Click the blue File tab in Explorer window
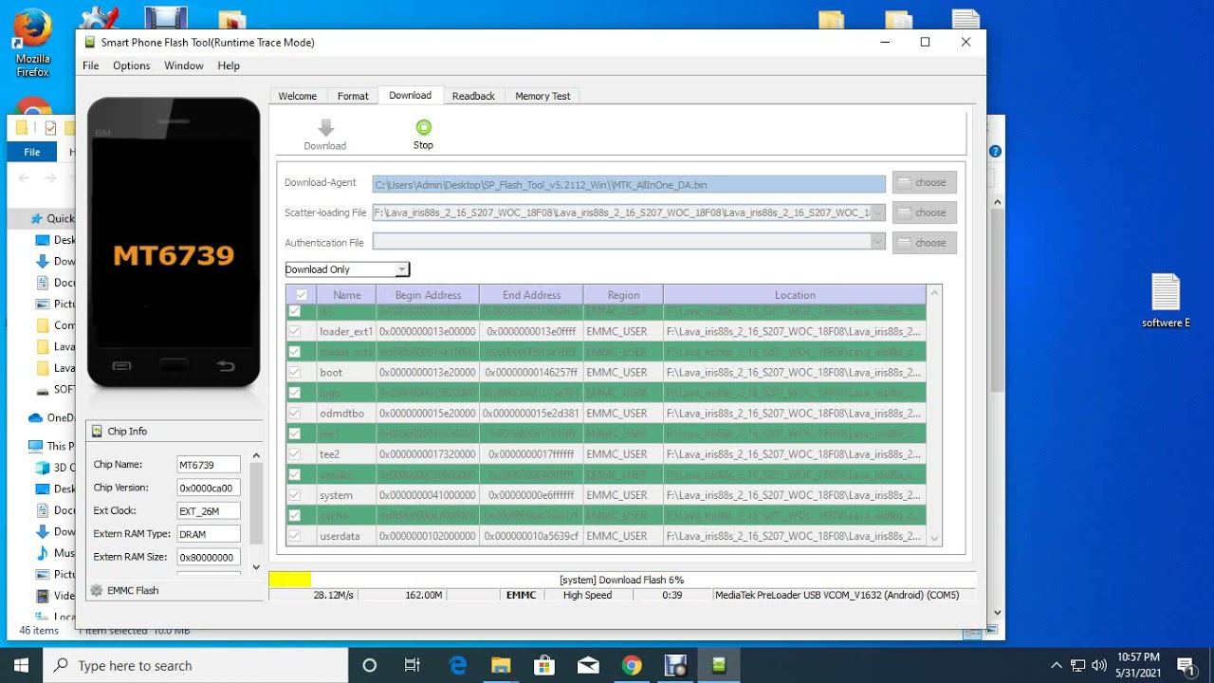 tap(32, 152)
